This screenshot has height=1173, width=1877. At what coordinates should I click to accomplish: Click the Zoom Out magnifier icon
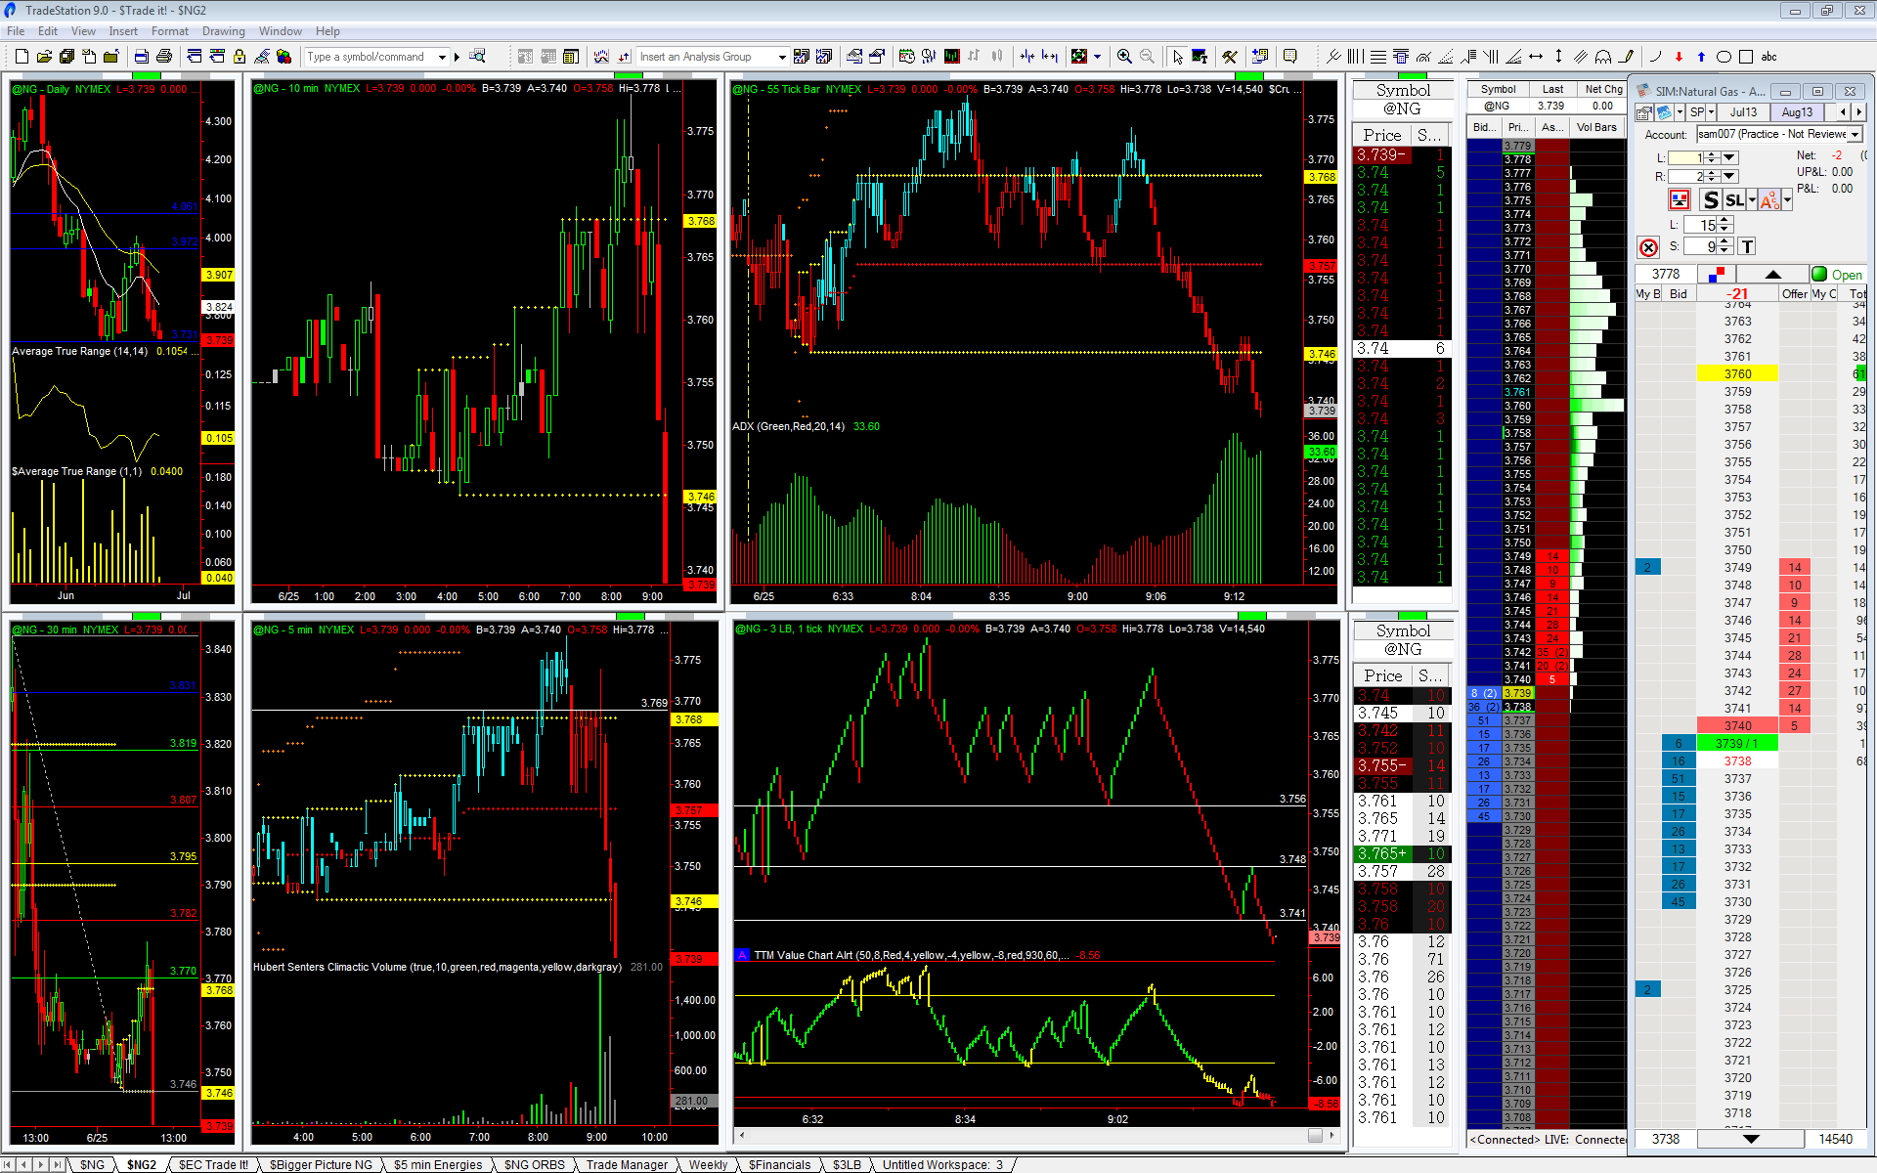(x=1147, y=57)
